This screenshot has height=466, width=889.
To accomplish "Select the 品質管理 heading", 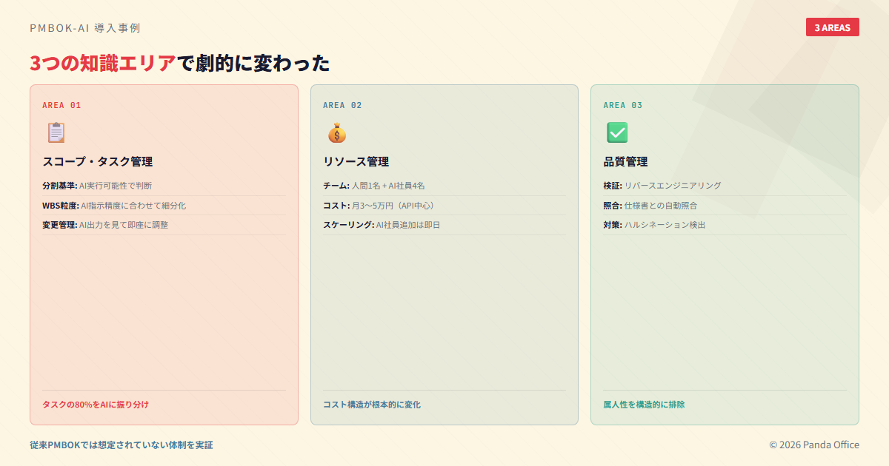I will (x=625, y=162).
